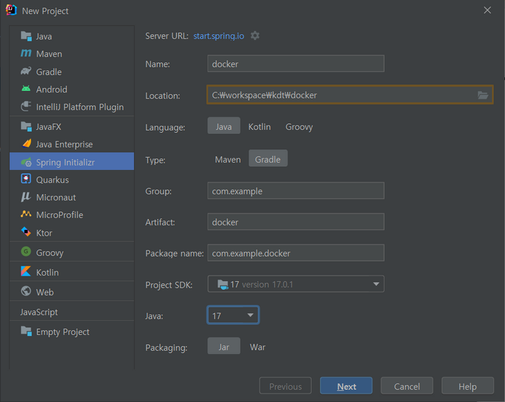
Task: Click the Previous button
Action: 285,386
